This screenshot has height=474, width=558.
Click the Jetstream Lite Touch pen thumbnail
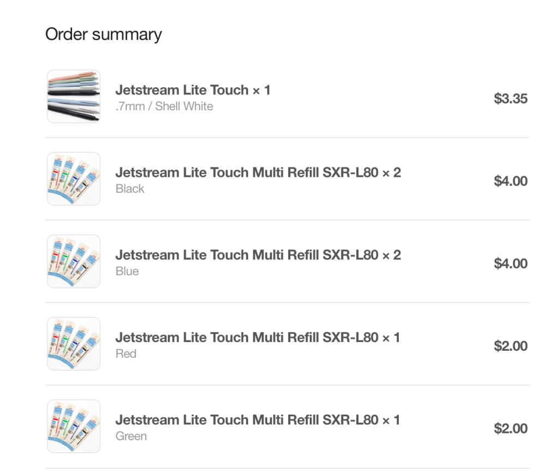(x=74, y=96)
